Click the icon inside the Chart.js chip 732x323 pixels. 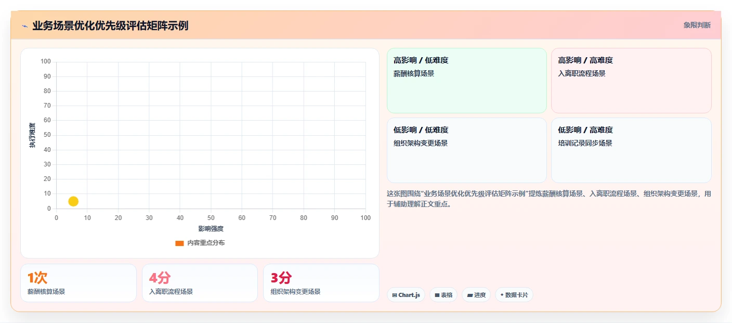tap(395, 295)
